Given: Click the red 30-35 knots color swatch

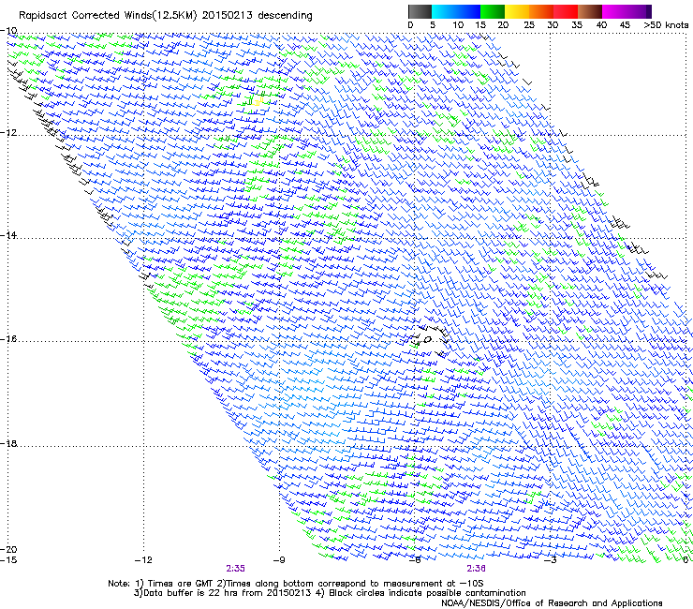Looking at the screenshot, I should (x=566, y=11).
